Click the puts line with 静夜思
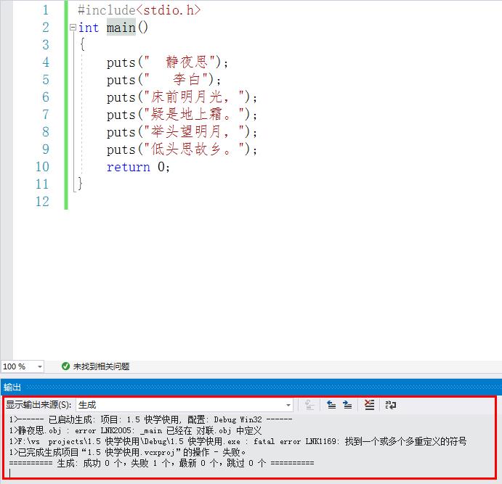The image size is (502, 484). 167,62
